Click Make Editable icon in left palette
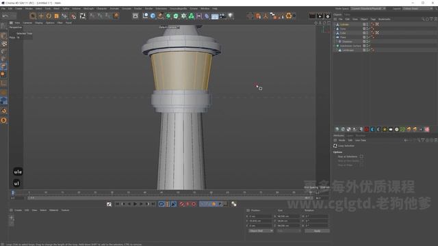 [x=3, y=26]
